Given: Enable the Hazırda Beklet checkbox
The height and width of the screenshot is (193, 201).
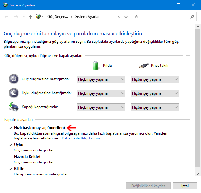Looking at the screenshot, I should pyautogui.click(x=11, y=157).
